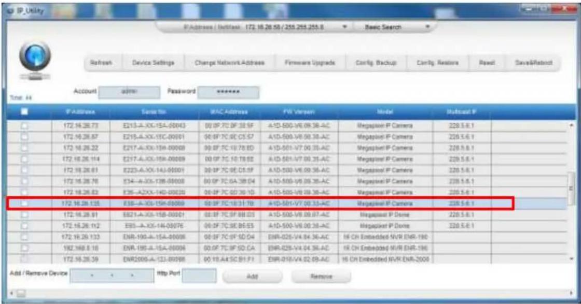Toggle the select-all checkbox in header

(x=24, y=111)
